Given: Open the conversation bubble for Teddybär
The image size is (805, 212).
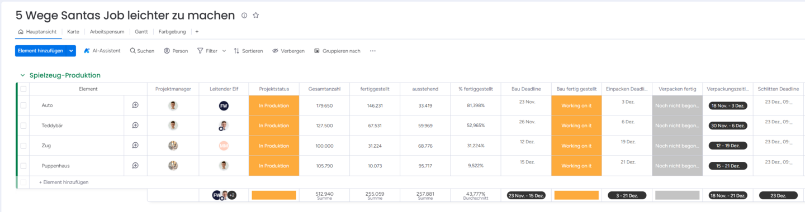Looking at the screenshot, I should (135, 126).
